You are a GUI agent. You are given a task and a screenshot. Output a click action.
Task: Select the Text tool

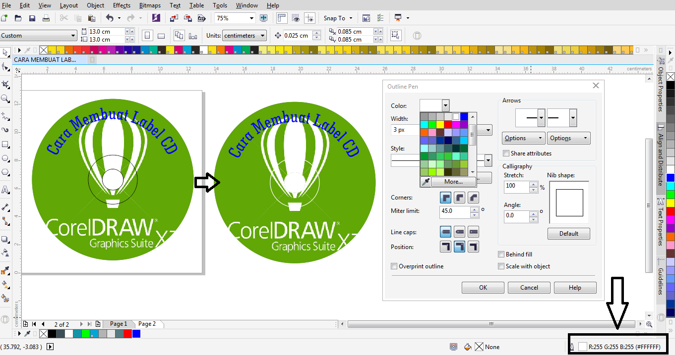[x=5, y=189]
